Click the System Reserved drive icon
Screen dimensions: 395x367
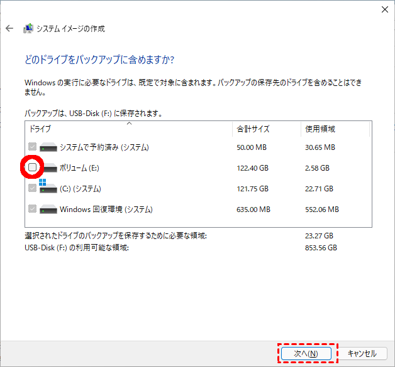[x=48, y=147]
